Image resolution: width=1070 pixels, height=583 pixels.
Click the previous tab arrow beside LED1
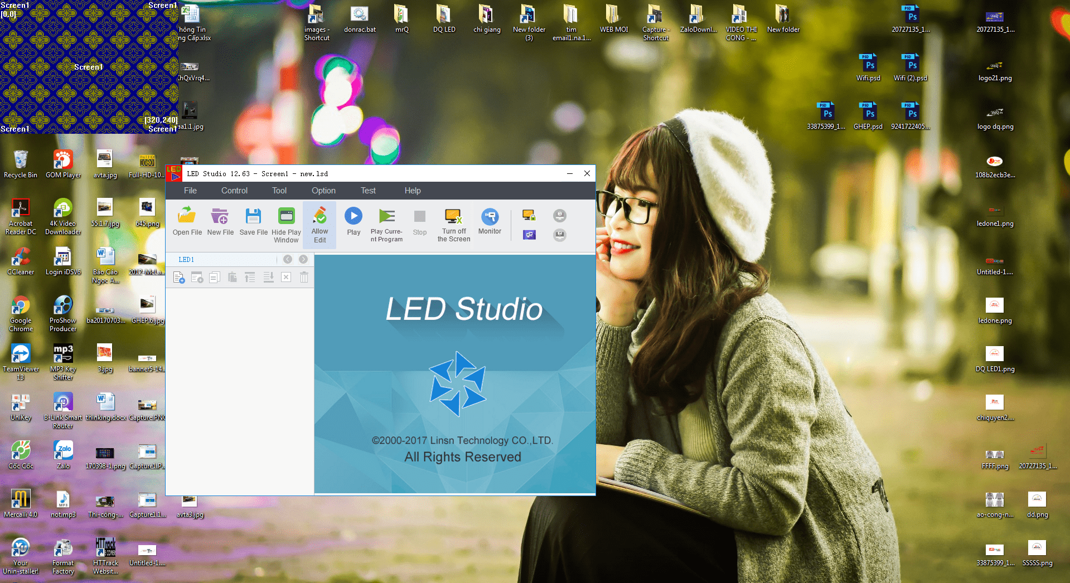point(288,259)
